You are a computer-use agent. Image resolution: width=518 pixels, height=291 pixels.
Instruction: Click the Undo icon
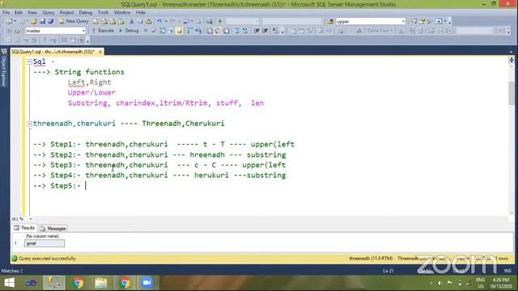159,22
